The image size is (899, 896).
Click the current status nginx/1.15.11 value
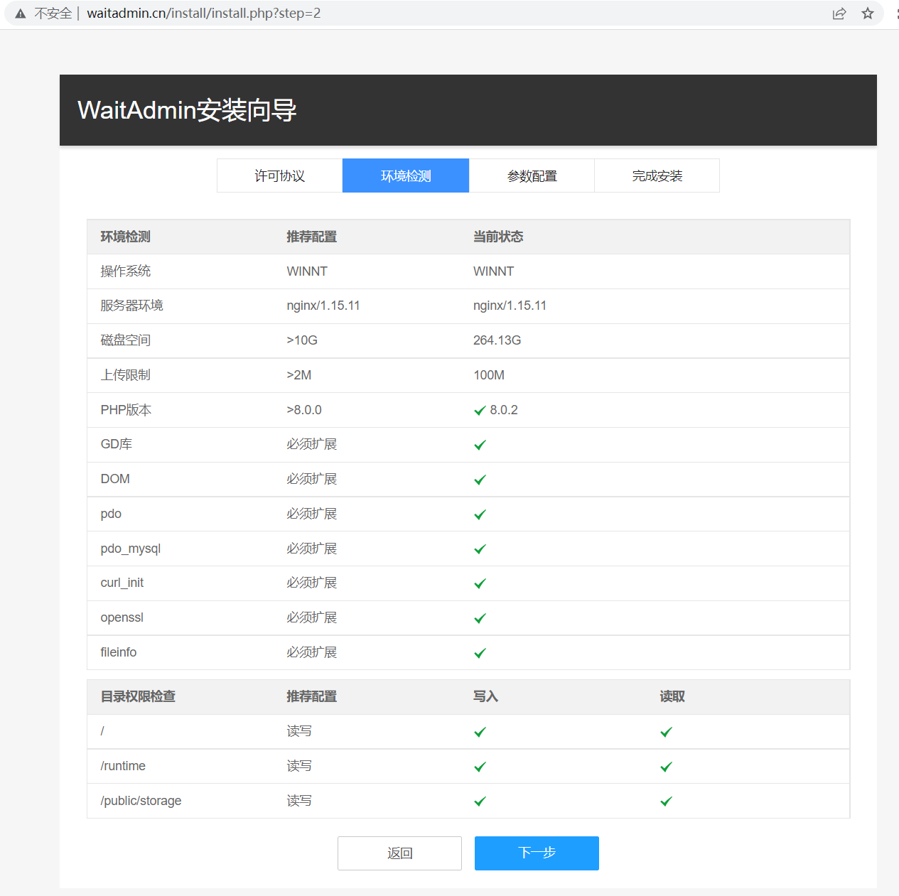pyautogui.click(x=510, y=306)
